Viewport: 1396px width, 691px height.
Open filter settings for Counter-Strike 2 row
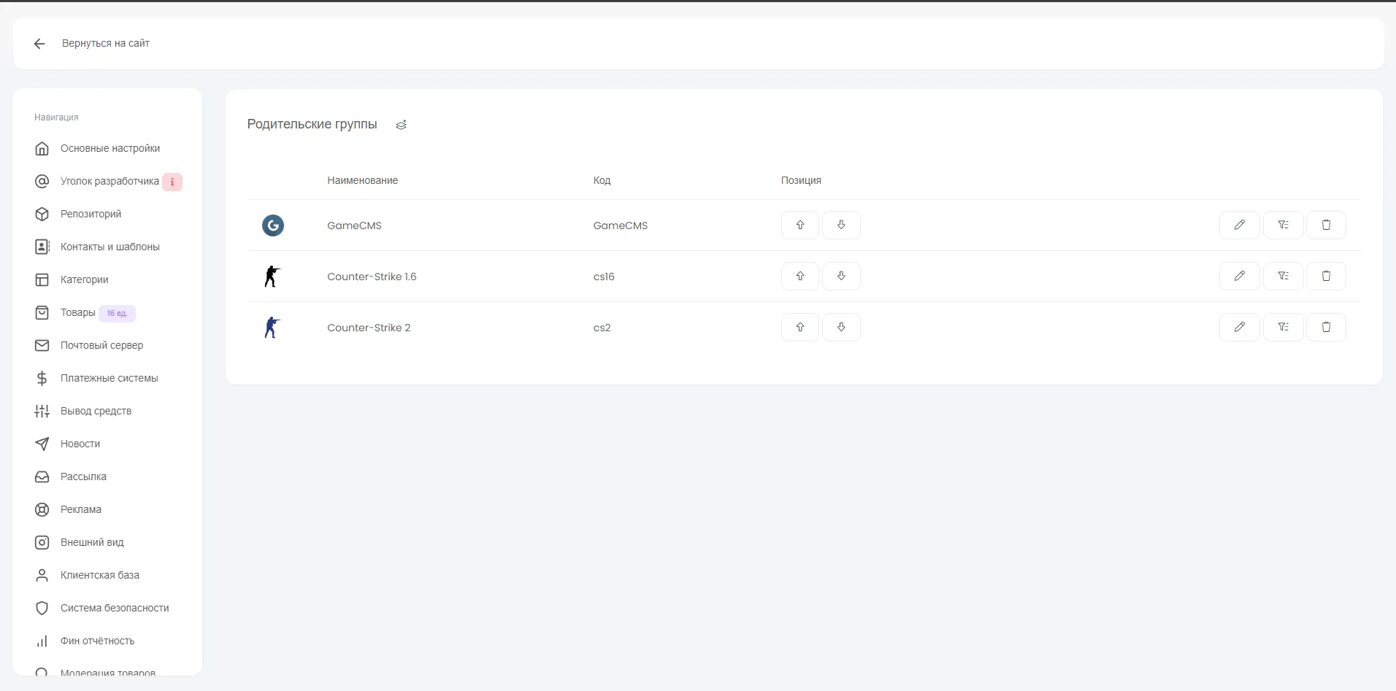pos(1282,327)
